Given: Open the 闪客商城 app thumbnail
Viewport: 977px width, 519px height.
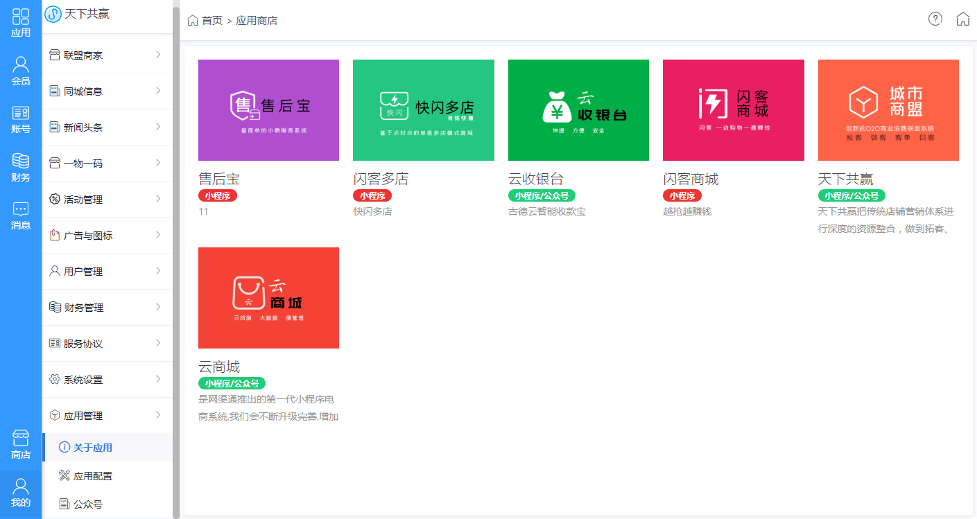Looking at the screenshot, I should click(x=733, y=110).
